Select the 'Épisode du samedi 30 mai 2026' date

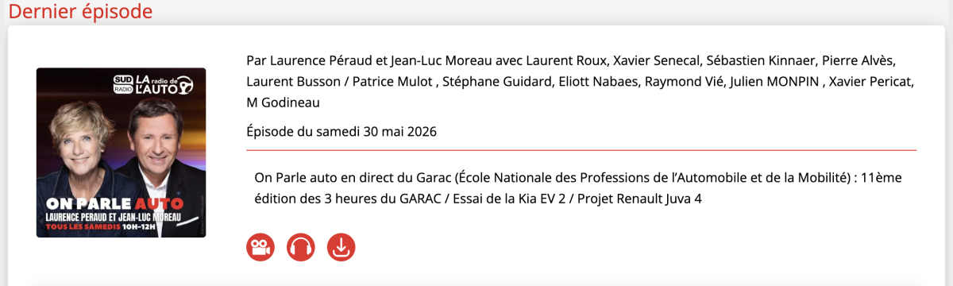coord(341,131)
